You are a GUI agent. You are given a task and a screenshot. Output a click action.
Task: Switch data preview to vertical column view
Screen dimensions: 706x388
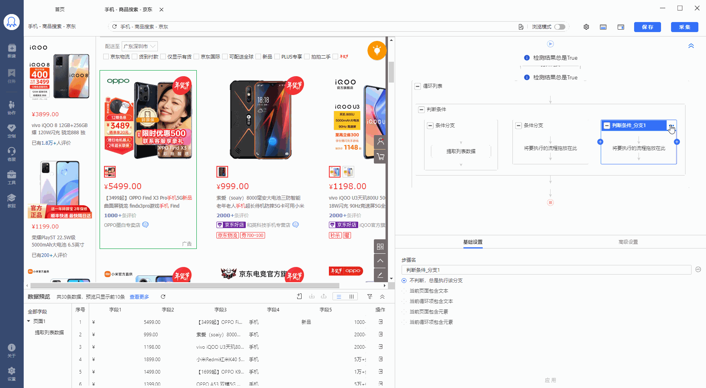point(352,297)
